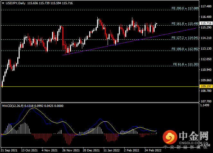This screenshot has height=153, width=213.
Task: Select the 24 Feb 2022 date label
Action: pyautogui.click(x=153, y=150)
